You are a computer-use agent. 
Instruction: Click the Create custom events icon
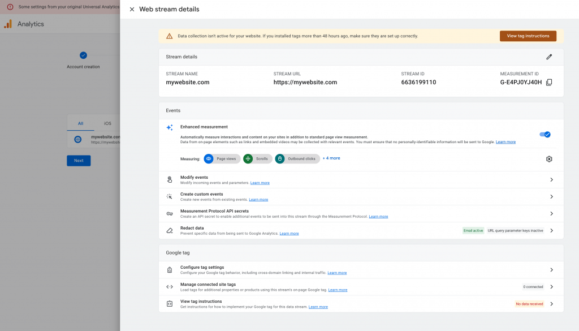(169, 196)
